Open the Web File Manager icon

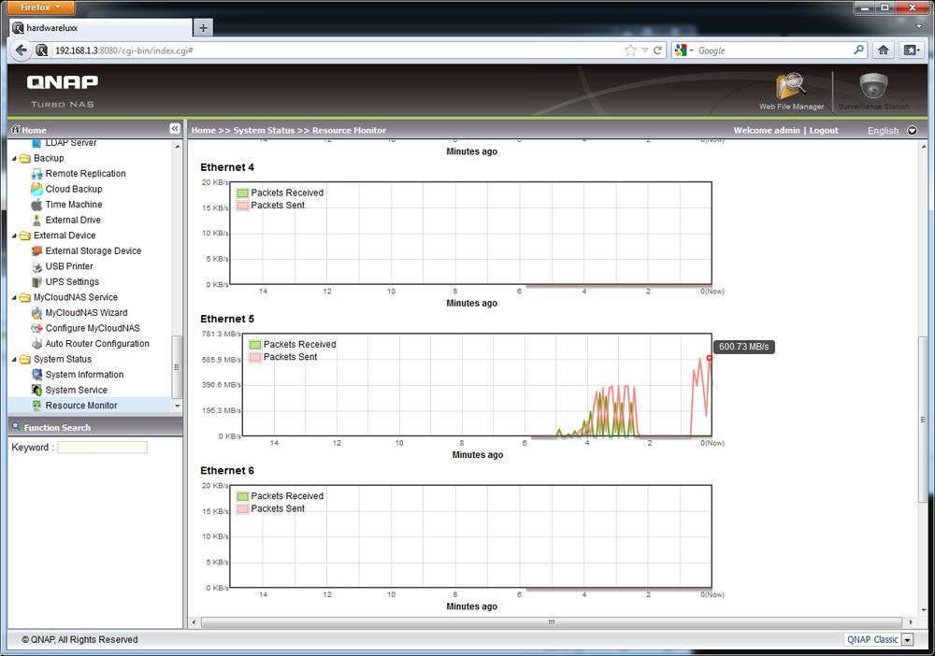pyautogui.click(x=791, y=86)
